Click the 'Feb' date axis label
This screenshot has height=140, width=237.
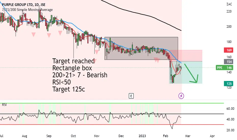click(x=166, y=136)
